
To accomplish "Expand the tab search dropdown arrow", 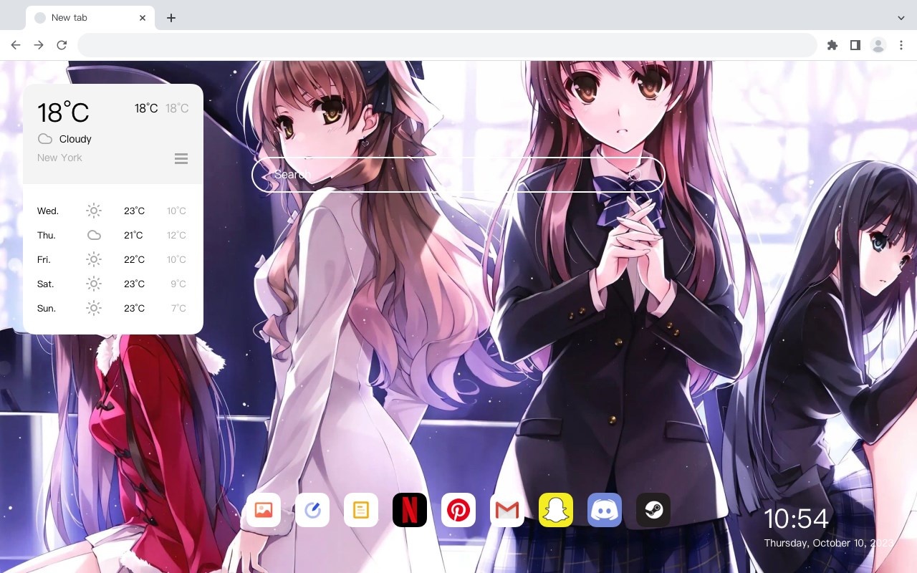I will coord(901,18).
